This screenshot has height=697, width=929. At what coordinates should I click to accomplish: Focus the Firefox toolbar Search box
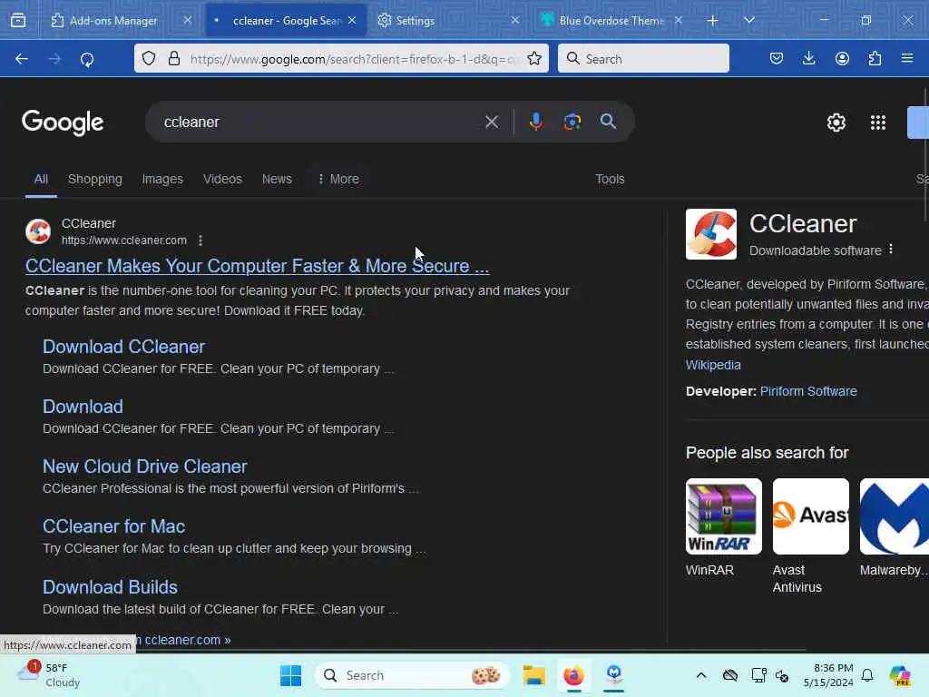[x=643, y=58]
